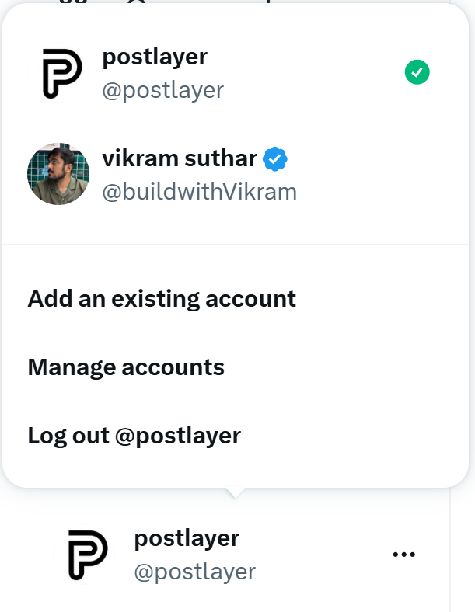Screen dimensions: 475x612
Task: Switch account via the vikram suthar name
Action: 180,159
